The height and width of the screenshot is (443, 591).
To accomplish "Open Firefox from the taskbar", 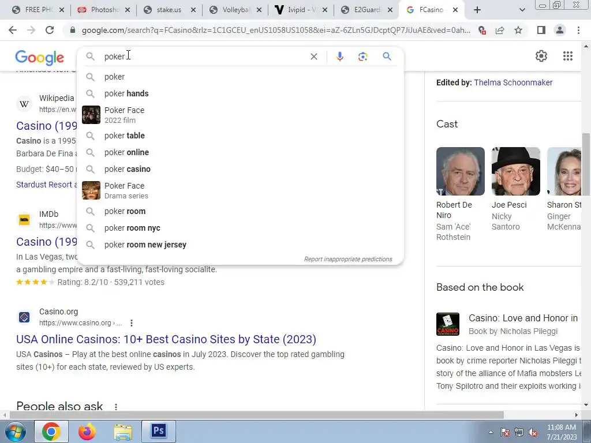I will pos(87,431).
